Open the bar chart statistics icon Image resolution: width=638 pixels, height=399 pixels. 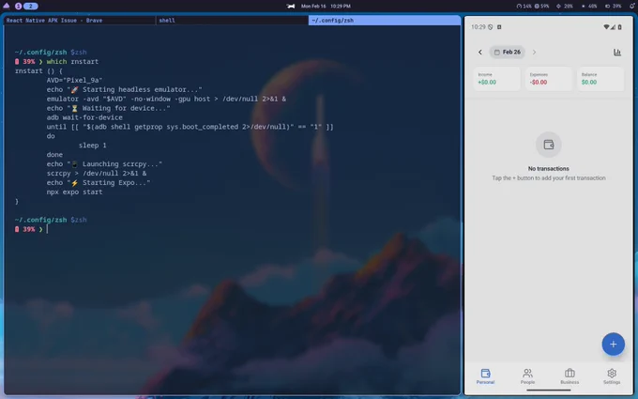pos(616,53)
